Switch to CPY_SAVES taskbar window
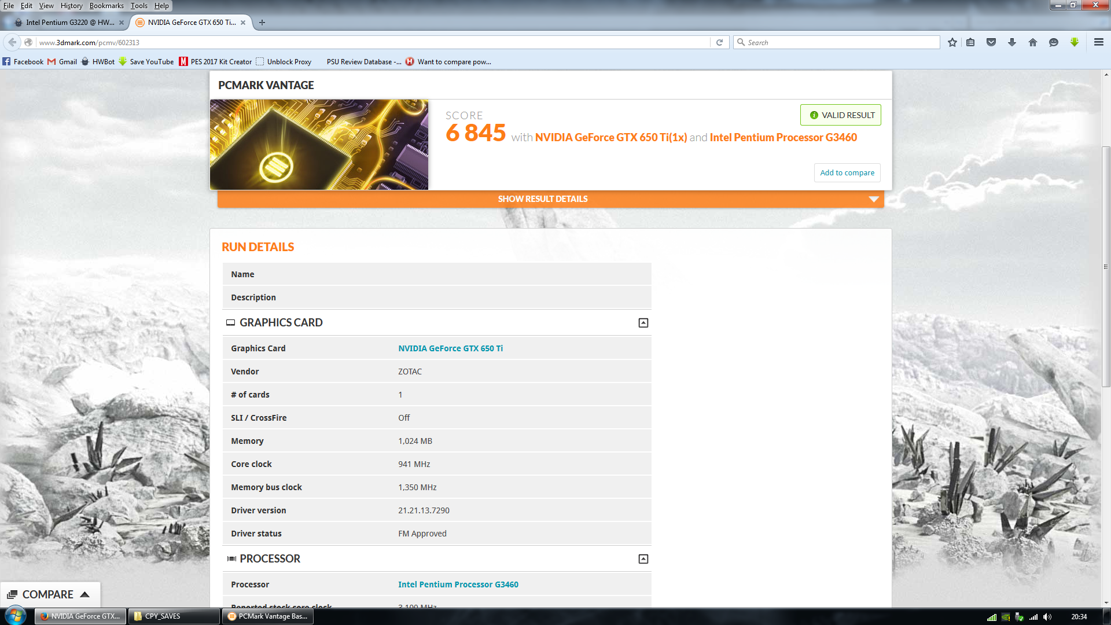 pyautogui.click(x=174, y=616)
